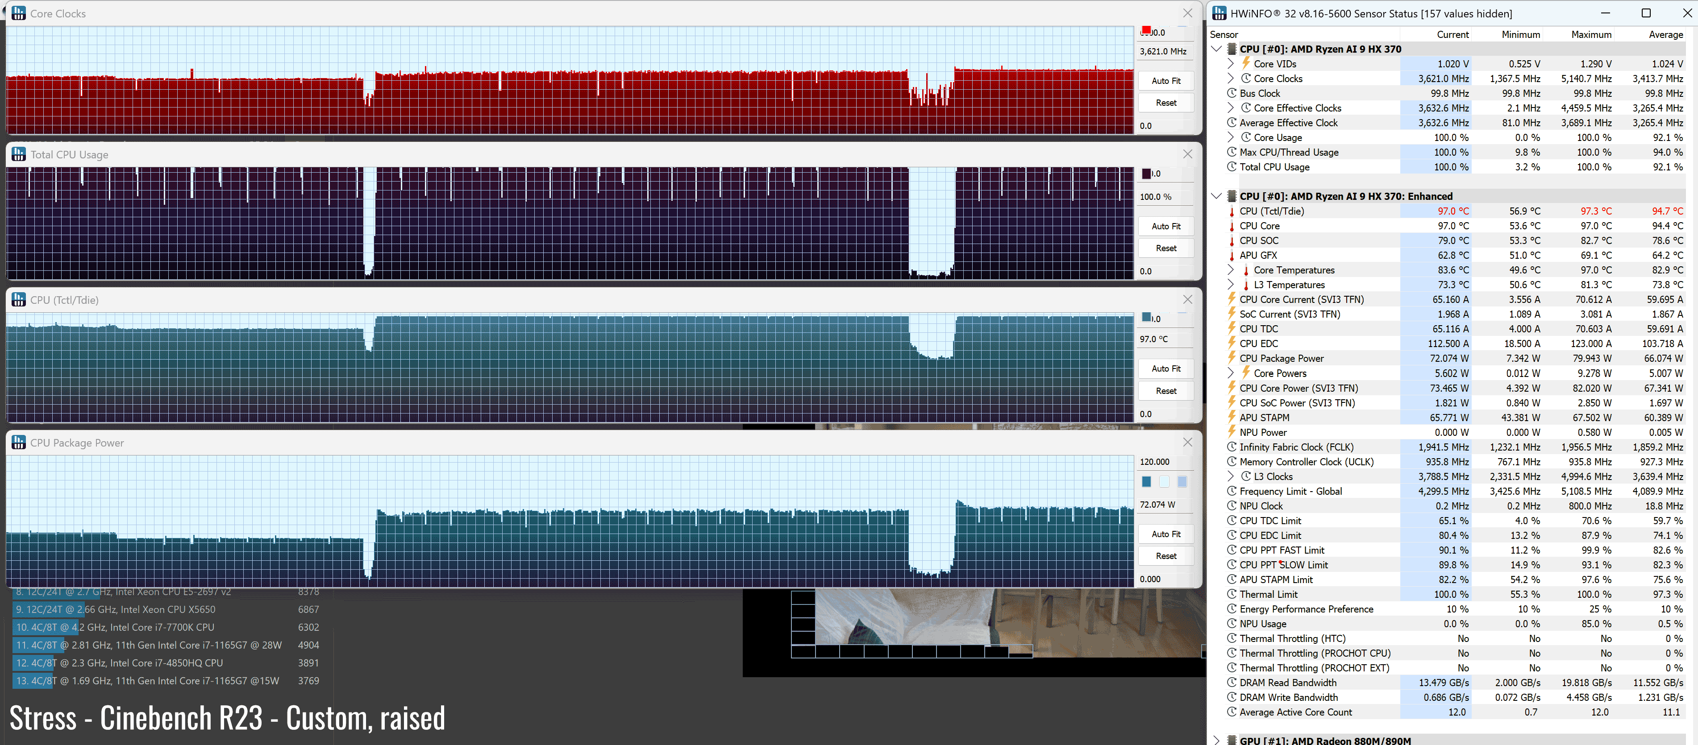Click HWiNFO icon in Core Clocks window

click(18, 13)
